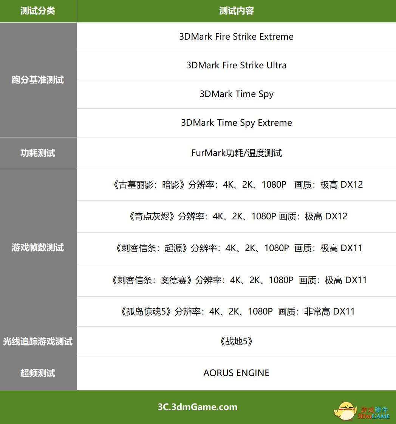Open the 3C.3dmGame.com link

click(x=198, y=407)
